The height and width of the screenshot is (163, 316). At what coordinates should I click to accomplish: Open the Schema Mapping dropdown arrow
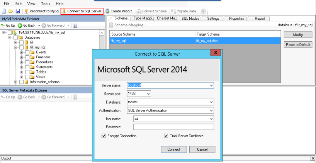click(x=146, y=25)
